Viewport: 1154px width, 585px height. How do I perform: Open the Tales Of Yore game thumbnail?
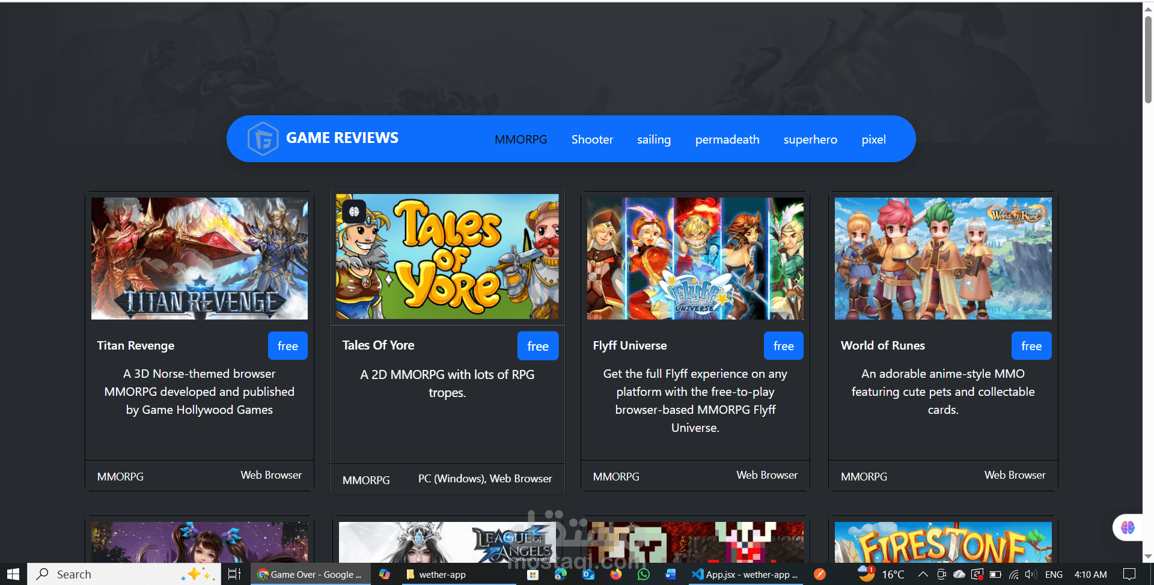tap(447, 256)
